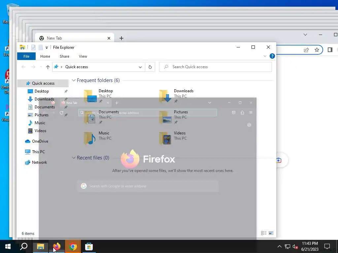Refresh the Quick access location

click(150, 67)
